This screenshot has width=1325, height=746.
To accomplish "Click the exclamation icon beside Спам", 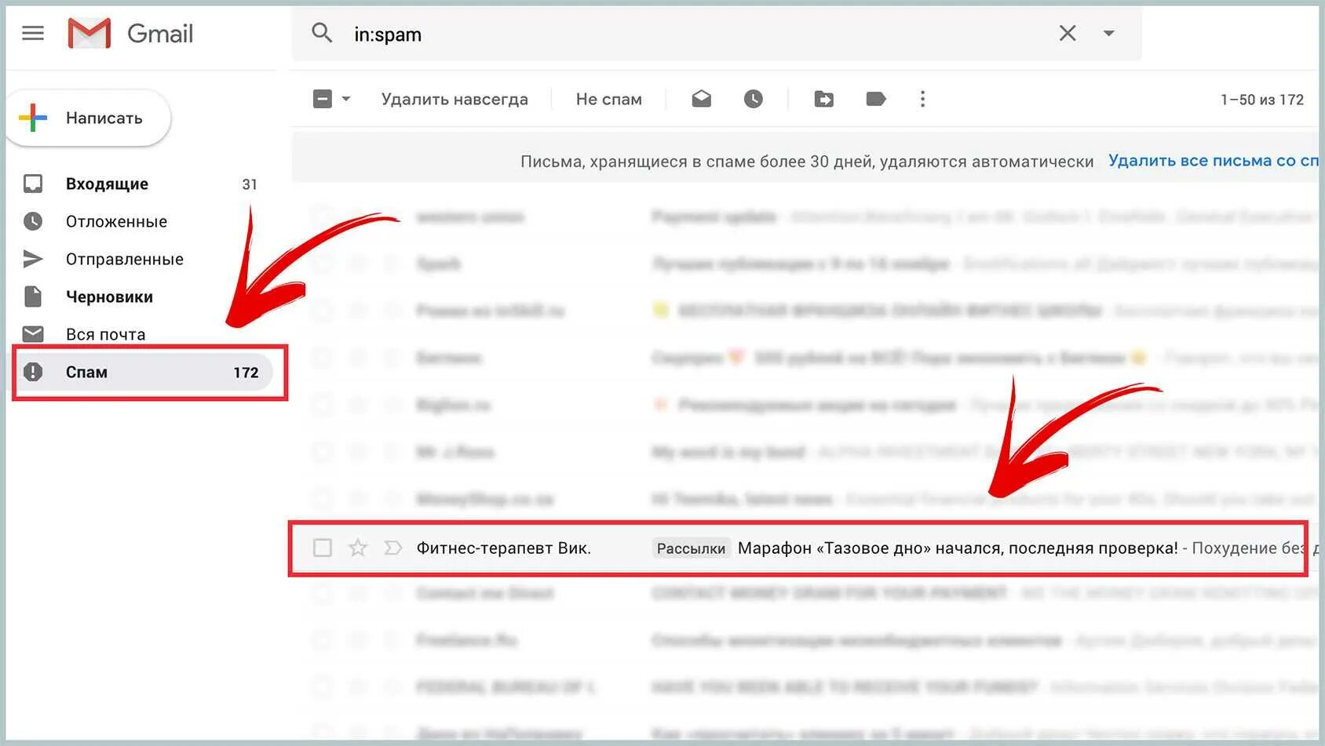I will 33,372.
